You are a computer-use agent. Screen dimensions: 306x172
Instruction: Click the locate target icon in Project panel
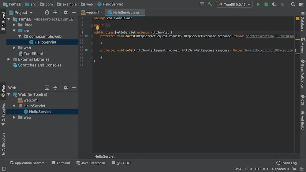click(x=47, y=13)
